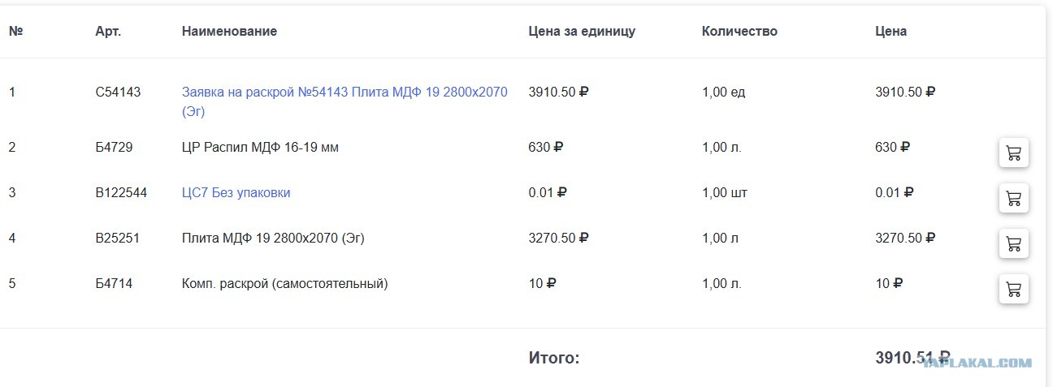The width and height of the screenshot is (1053, 387).
Task: Select article code В25251
Action: (118, 238)
